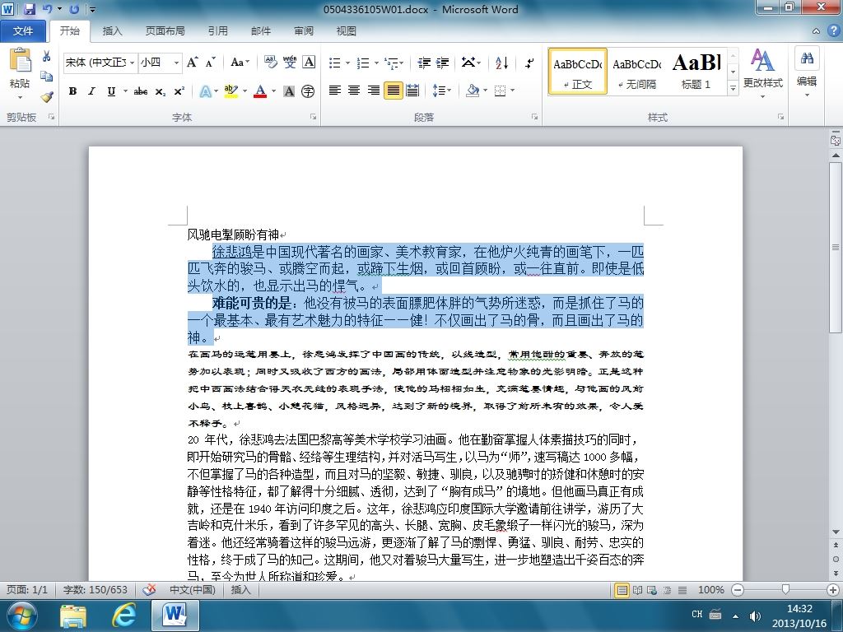This screenshot has width=843, height=632.
Task: Open Enclose Characters tool
Action: click(308, 91)
